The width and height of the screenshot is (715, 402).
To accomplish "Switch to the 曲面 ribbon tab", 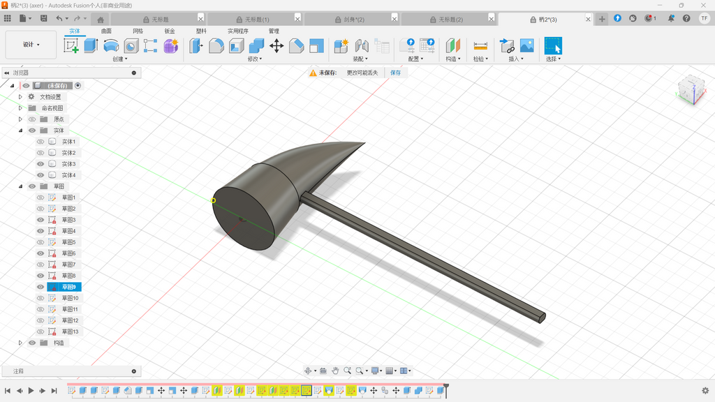I will tap(106, 31).
